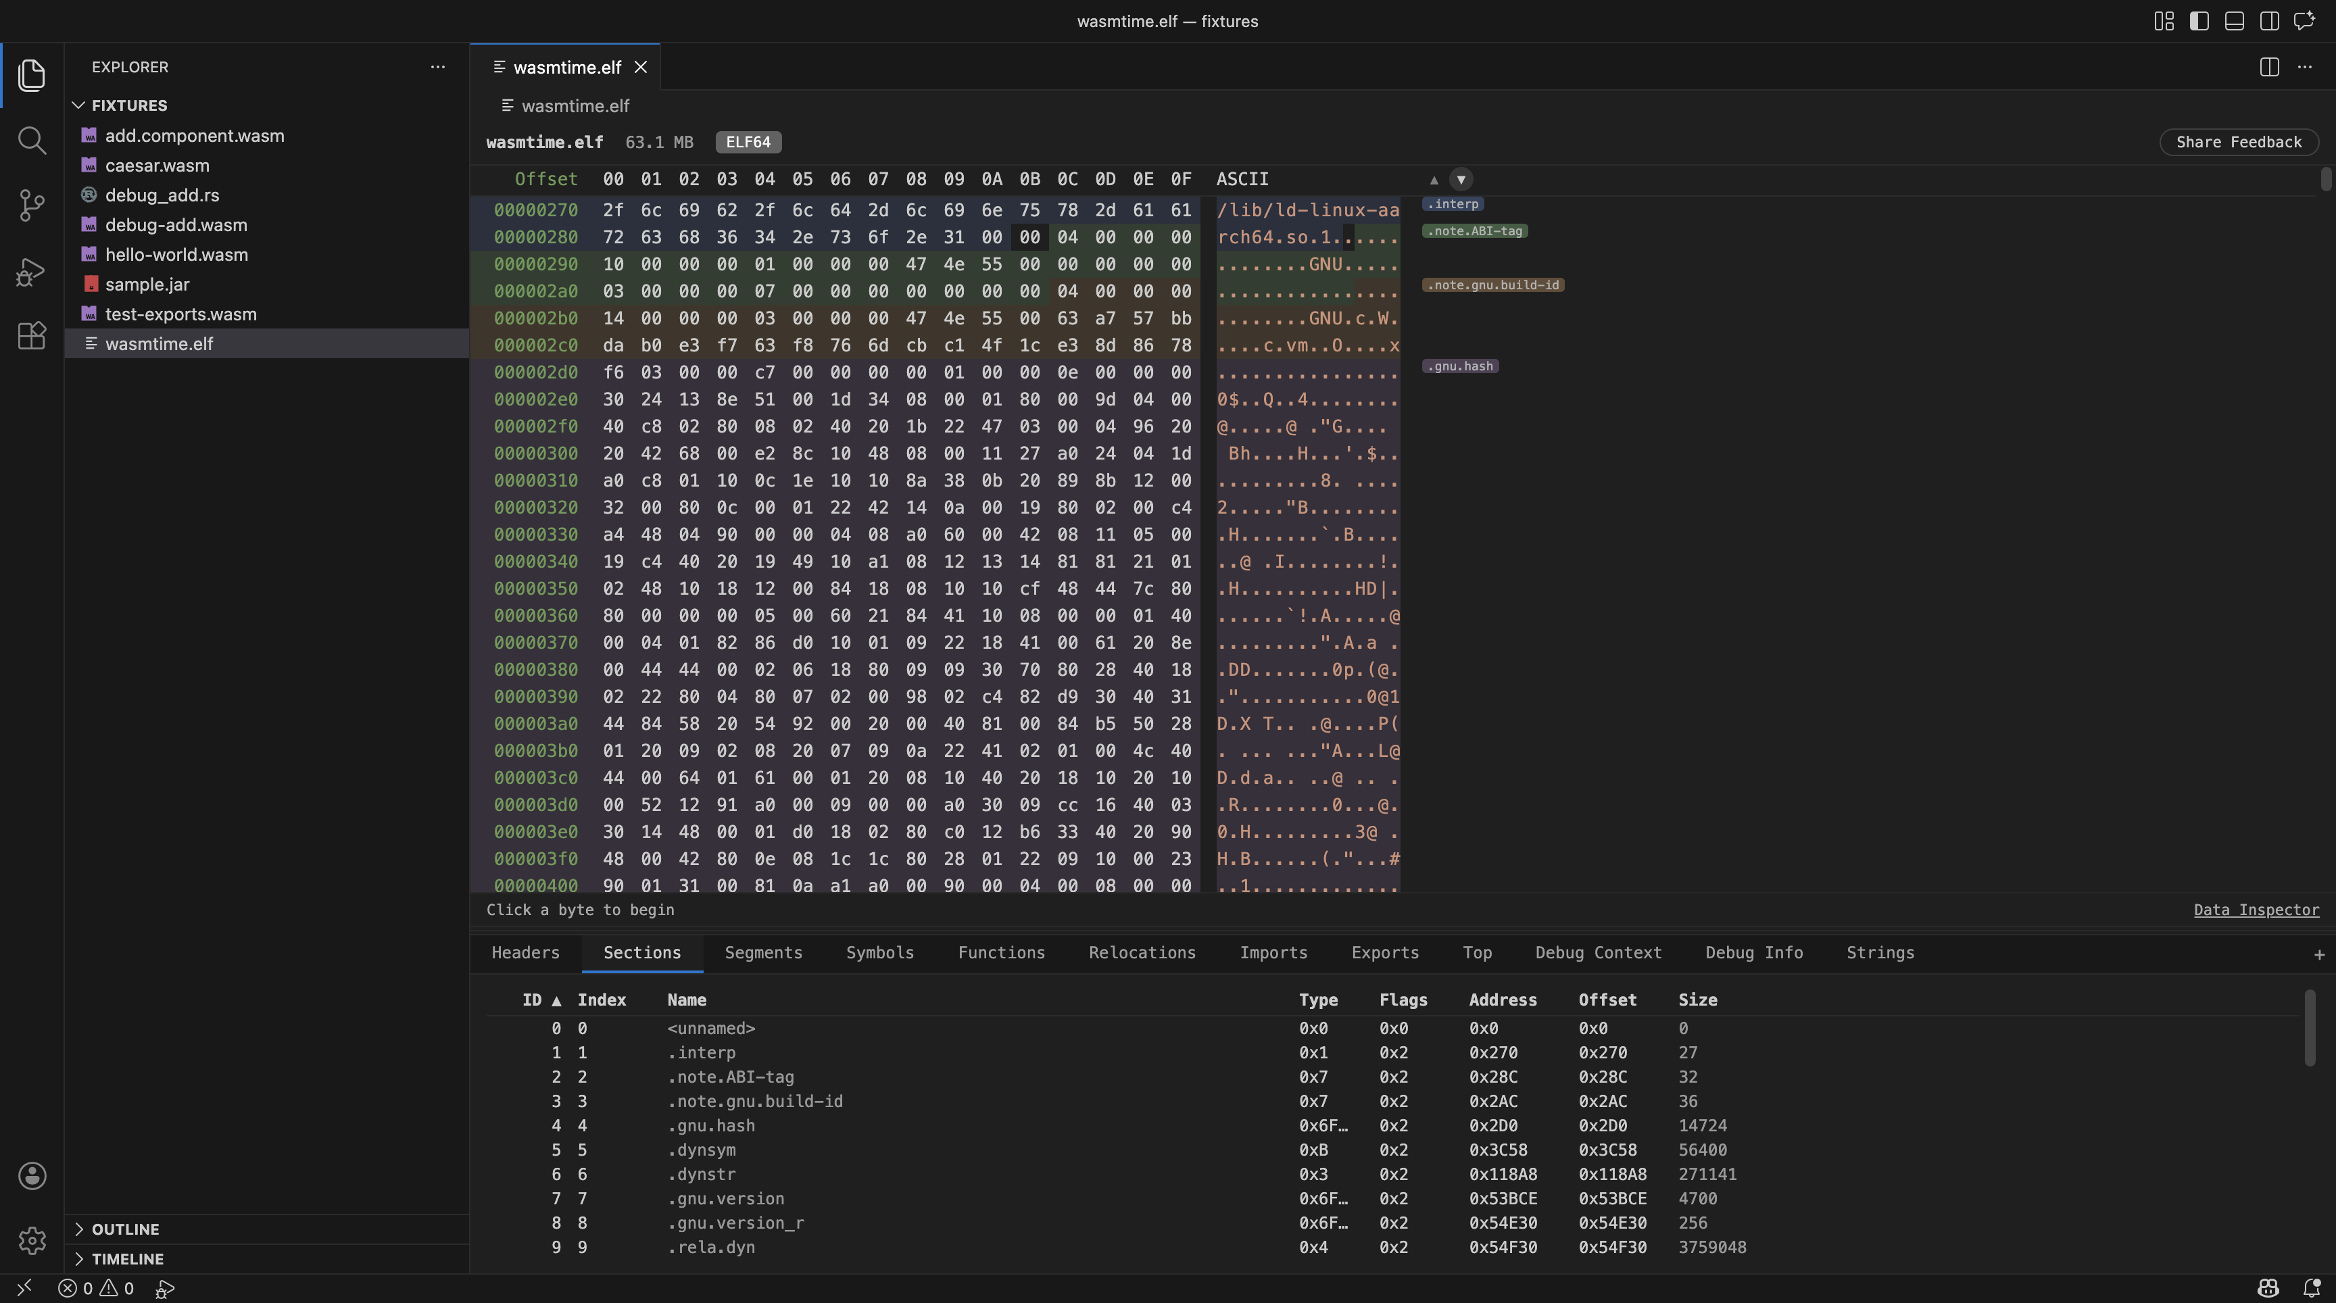Select offset 00000270 in hex view
The height and width of the screenshot is (1303, 2336).
[x=536, y=210]
